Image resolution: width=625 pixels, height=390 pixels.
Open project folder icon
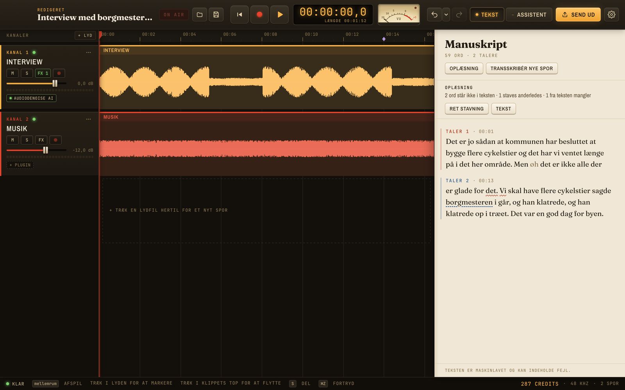pyautogui.click(x=199, y=15)
